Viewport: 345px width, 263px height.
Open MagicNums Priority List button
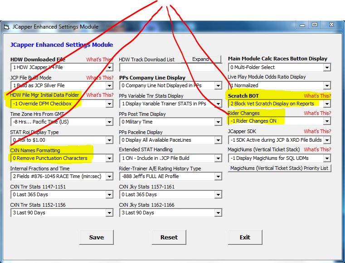coord(279,168)
